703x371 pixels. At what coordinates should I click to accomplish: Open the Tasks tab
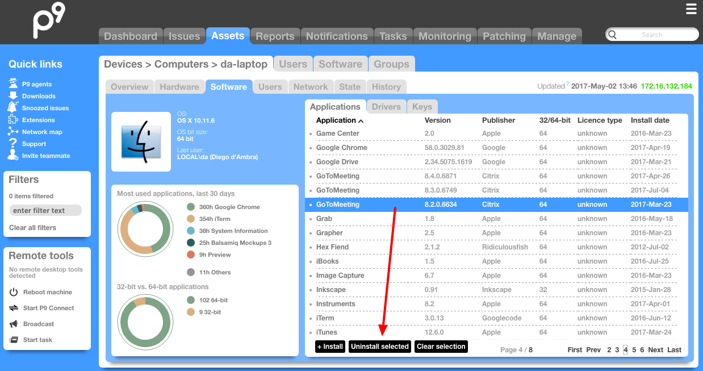click(393, 36)
